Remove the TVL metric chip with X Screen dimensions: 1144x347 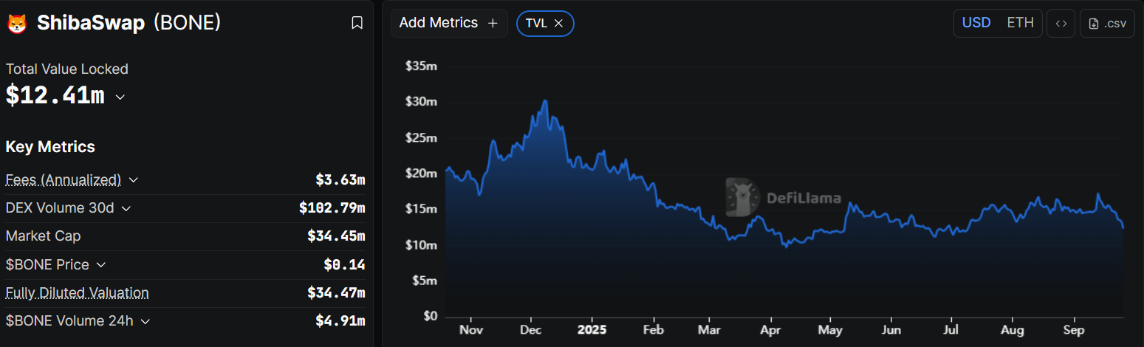[x=559, y=24]
